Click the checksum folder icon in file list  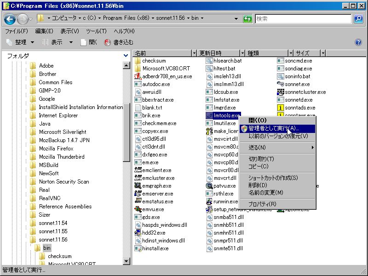click(138, 61)
